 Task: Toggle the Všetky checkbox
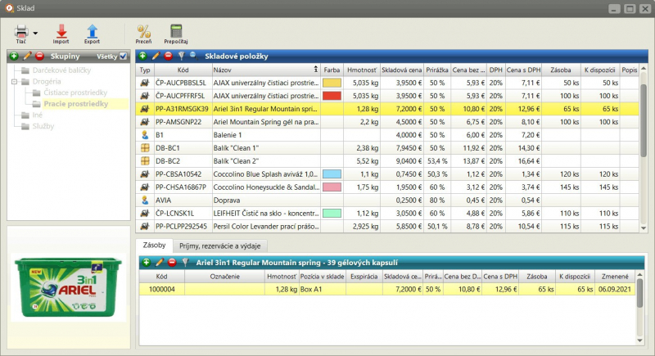pyautogui.click(x=124, y=56)
